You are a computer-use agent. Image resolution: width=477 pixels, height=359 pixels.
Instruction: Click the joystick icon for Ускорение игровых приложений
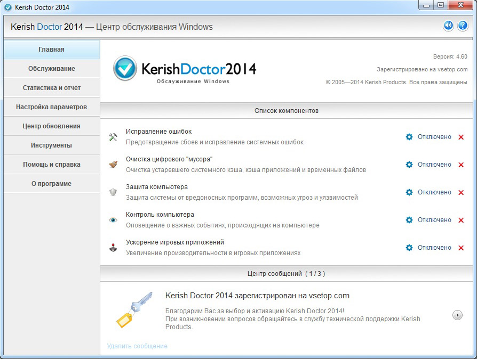[x=113, y=248]
